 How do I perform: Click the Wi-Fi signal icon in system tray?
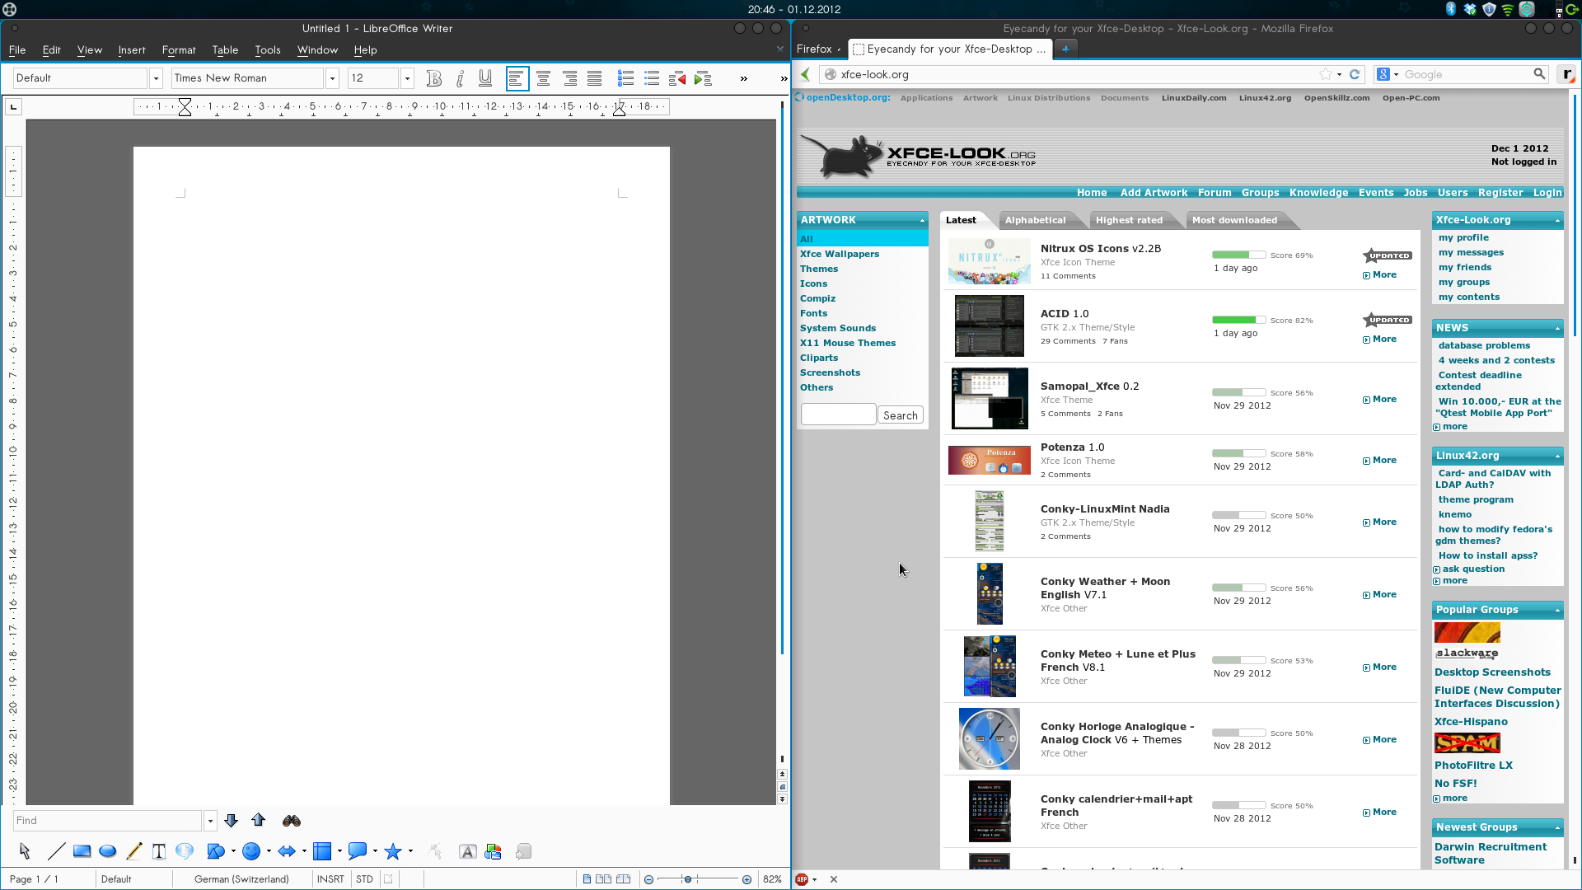point(1508,9)
